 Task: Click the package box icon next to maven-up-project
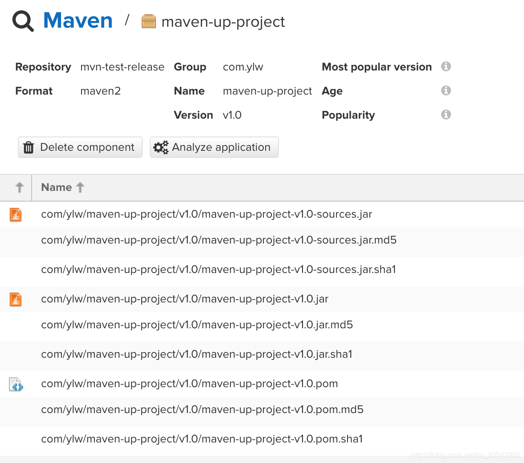tap(149, 21)
